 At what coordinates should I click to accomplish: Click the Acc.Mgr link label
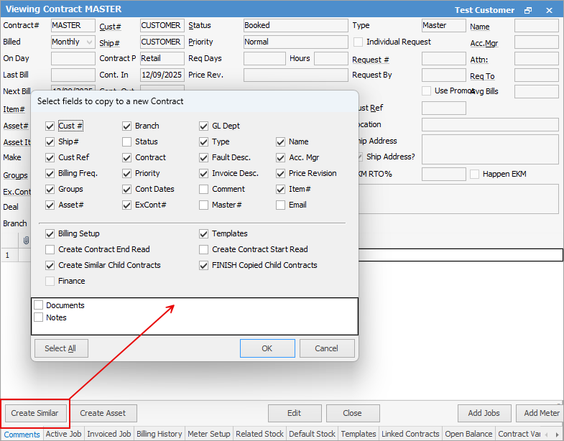coord(484,43)
